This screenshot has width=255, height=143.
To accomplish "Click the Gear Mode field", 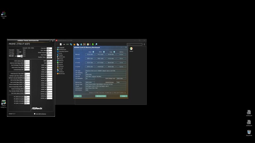I will (49, 55).
